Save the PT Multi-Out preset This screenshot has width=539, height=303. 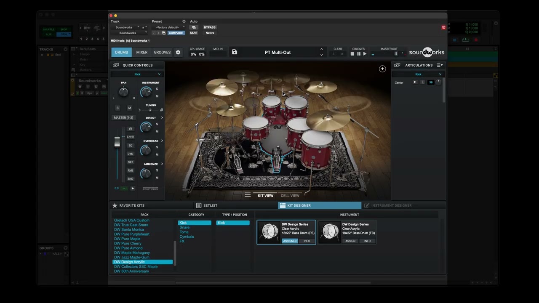point(235,52)
